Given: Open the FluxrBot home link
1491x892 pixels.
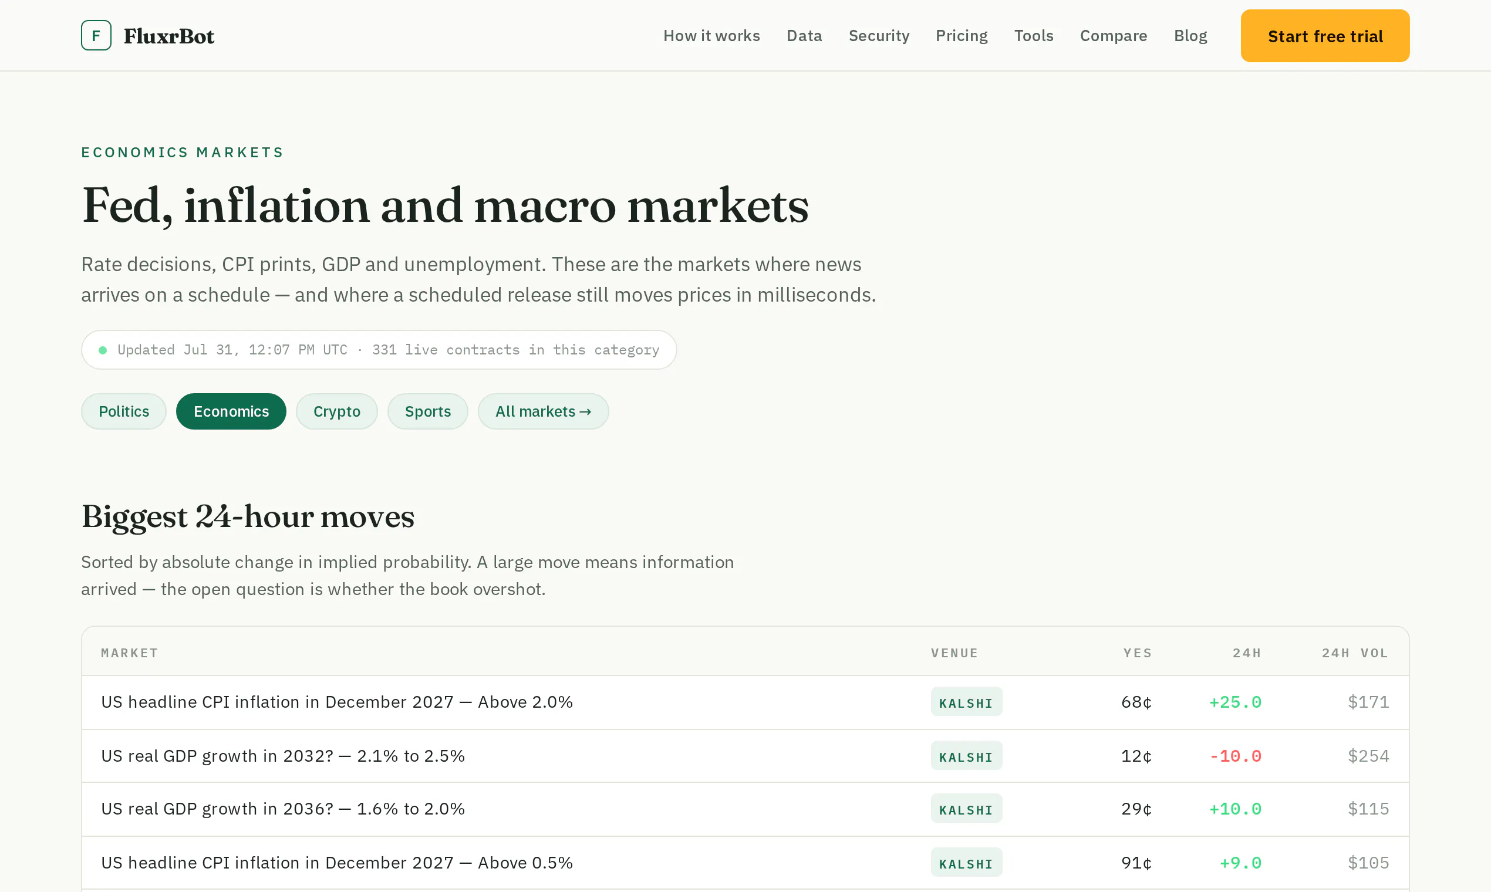Looking at the screenshot, I should pos(148,35).
